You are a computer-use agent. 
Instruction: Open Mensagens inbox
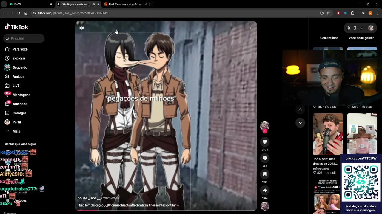click(21, 95)
